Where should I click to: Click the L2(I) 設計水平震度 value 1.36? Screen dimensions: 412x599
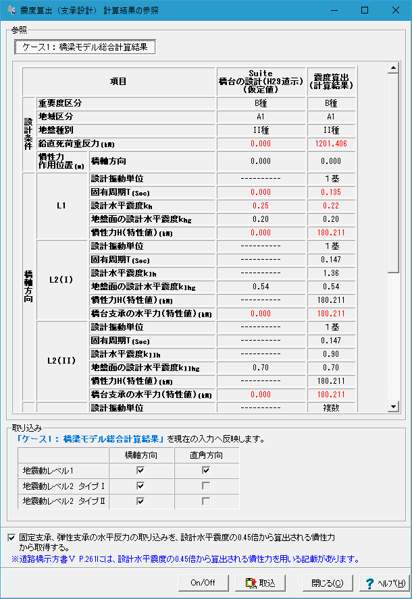(331, 273)
